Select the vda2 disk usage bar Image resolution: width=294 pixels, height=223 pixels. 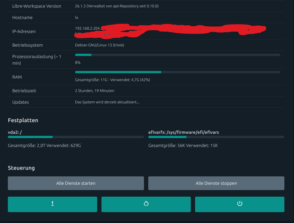(76, 137)
